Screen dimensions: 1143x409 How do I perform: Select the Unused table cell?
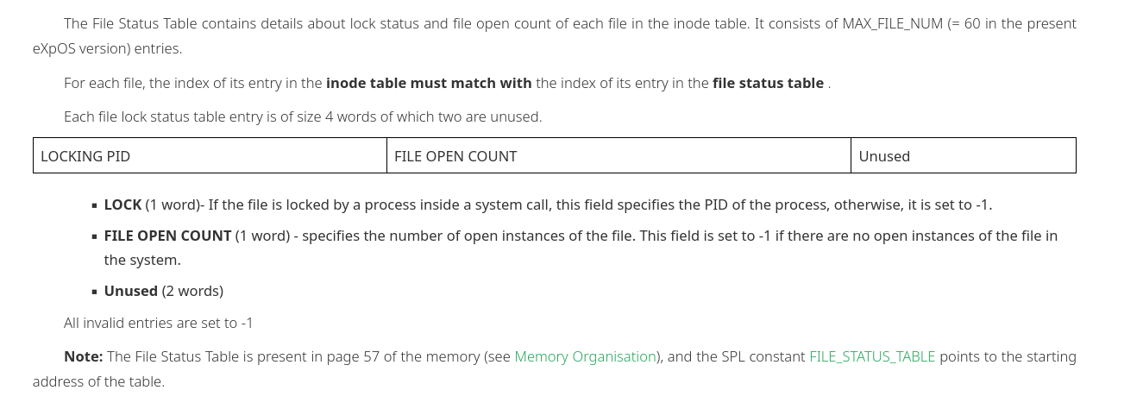(x=964, y=155)
